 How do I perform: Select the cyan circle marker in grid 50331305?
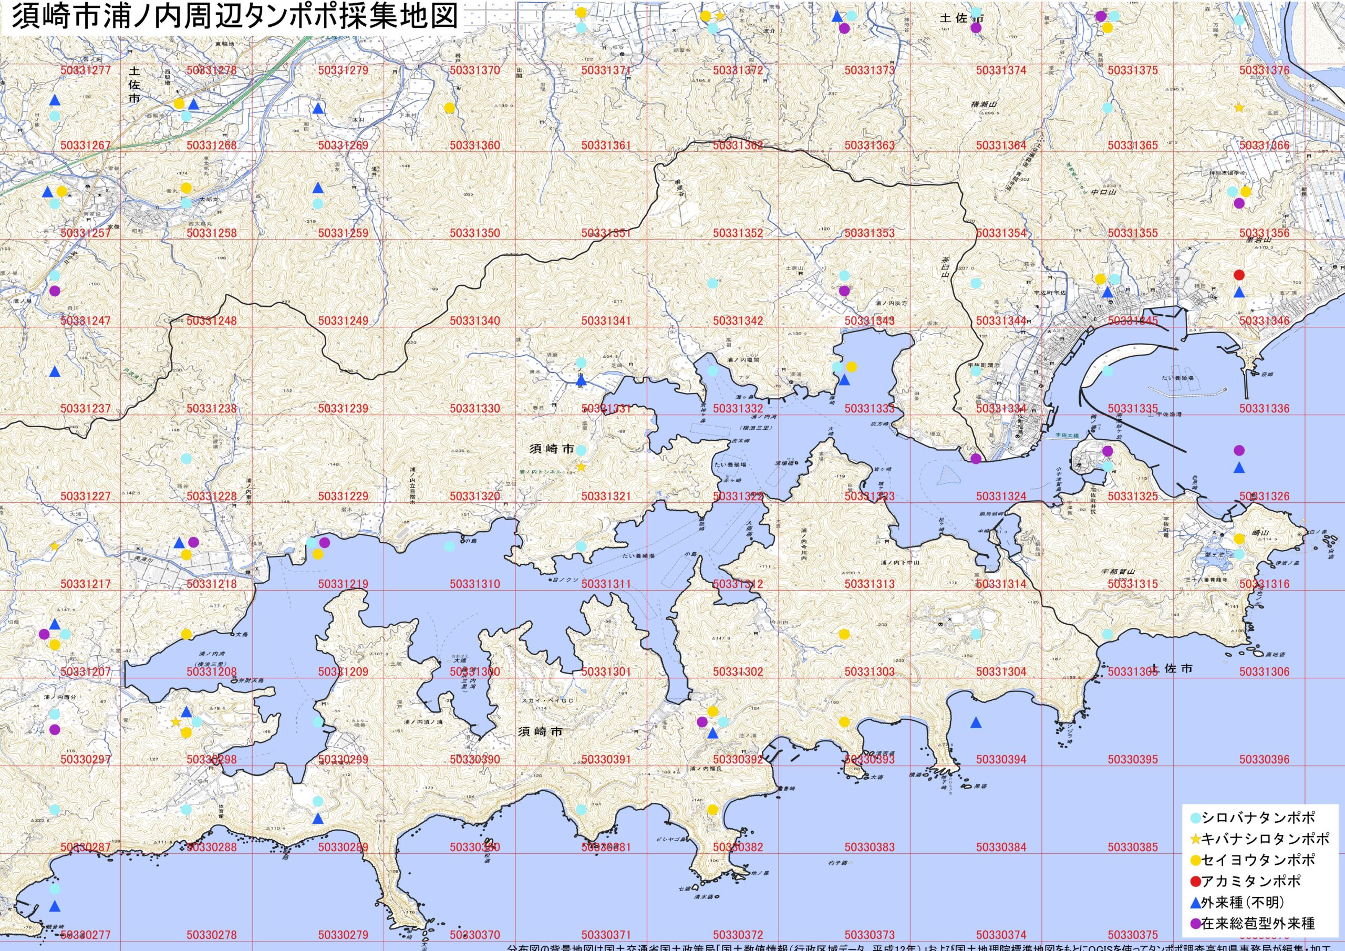click(x=1107, y=634)
